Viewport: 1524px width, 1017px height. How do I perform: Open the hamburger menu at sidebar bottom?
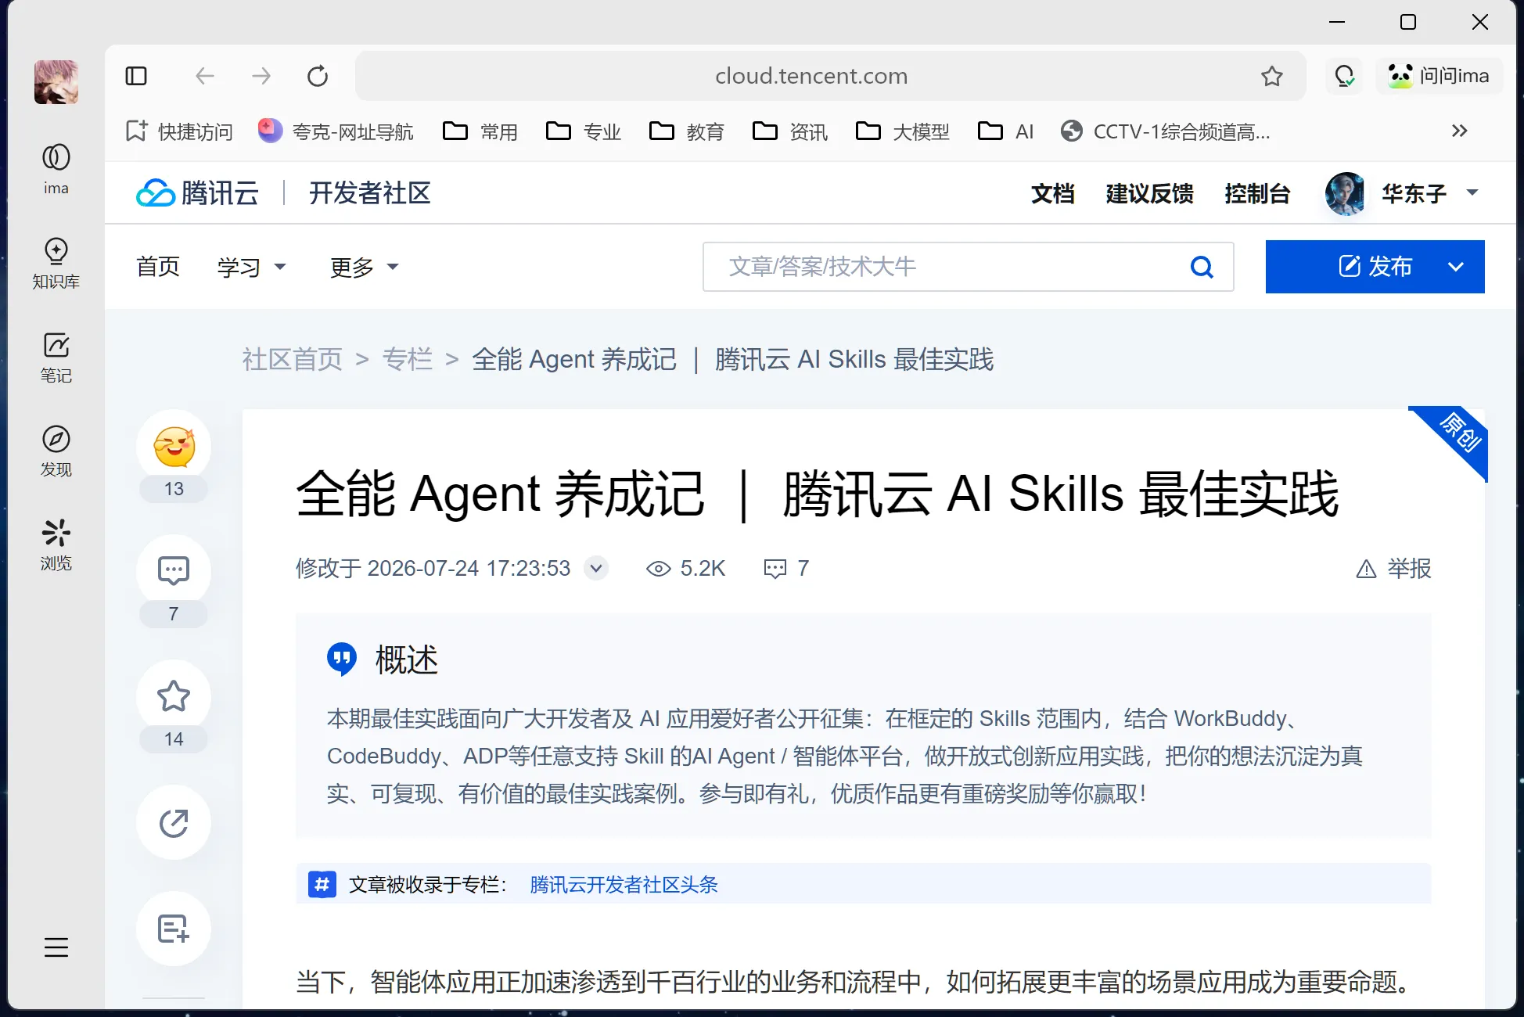click(56, 947)
